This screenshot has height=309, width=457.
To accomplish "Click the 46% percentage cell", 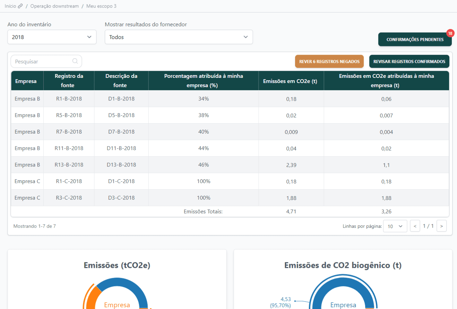I will [204, 165].
